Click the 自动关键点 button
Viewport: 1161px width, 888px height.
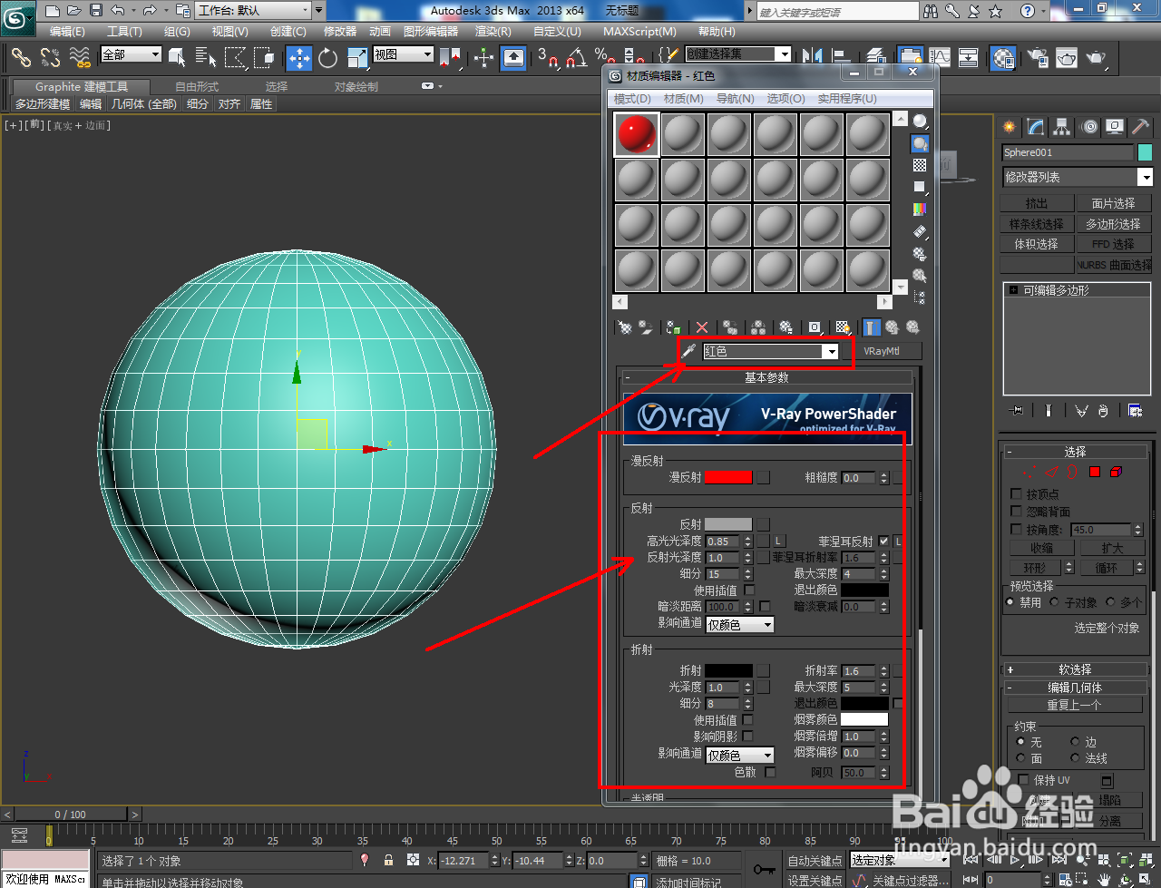[815, 860]
